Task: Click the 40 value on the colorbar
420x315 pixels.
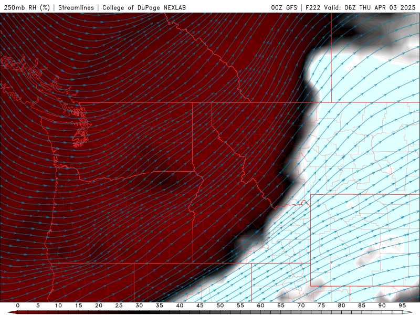Action: (x=180, y=306)
